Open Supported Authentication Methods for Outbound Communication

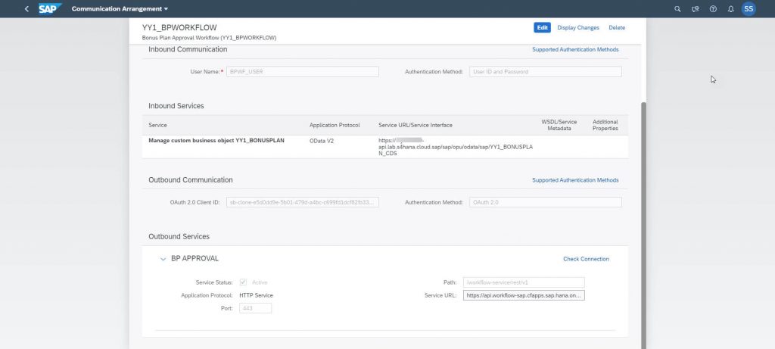click(x=575, y=180)
